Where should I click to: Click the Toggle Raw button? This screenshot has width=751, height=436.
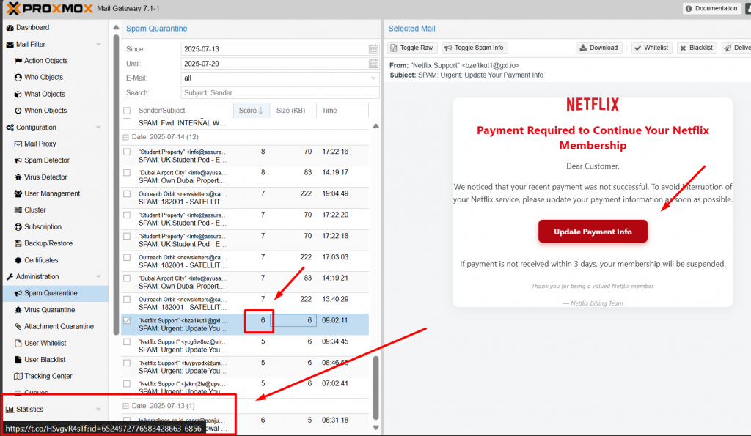coord(412,48)
